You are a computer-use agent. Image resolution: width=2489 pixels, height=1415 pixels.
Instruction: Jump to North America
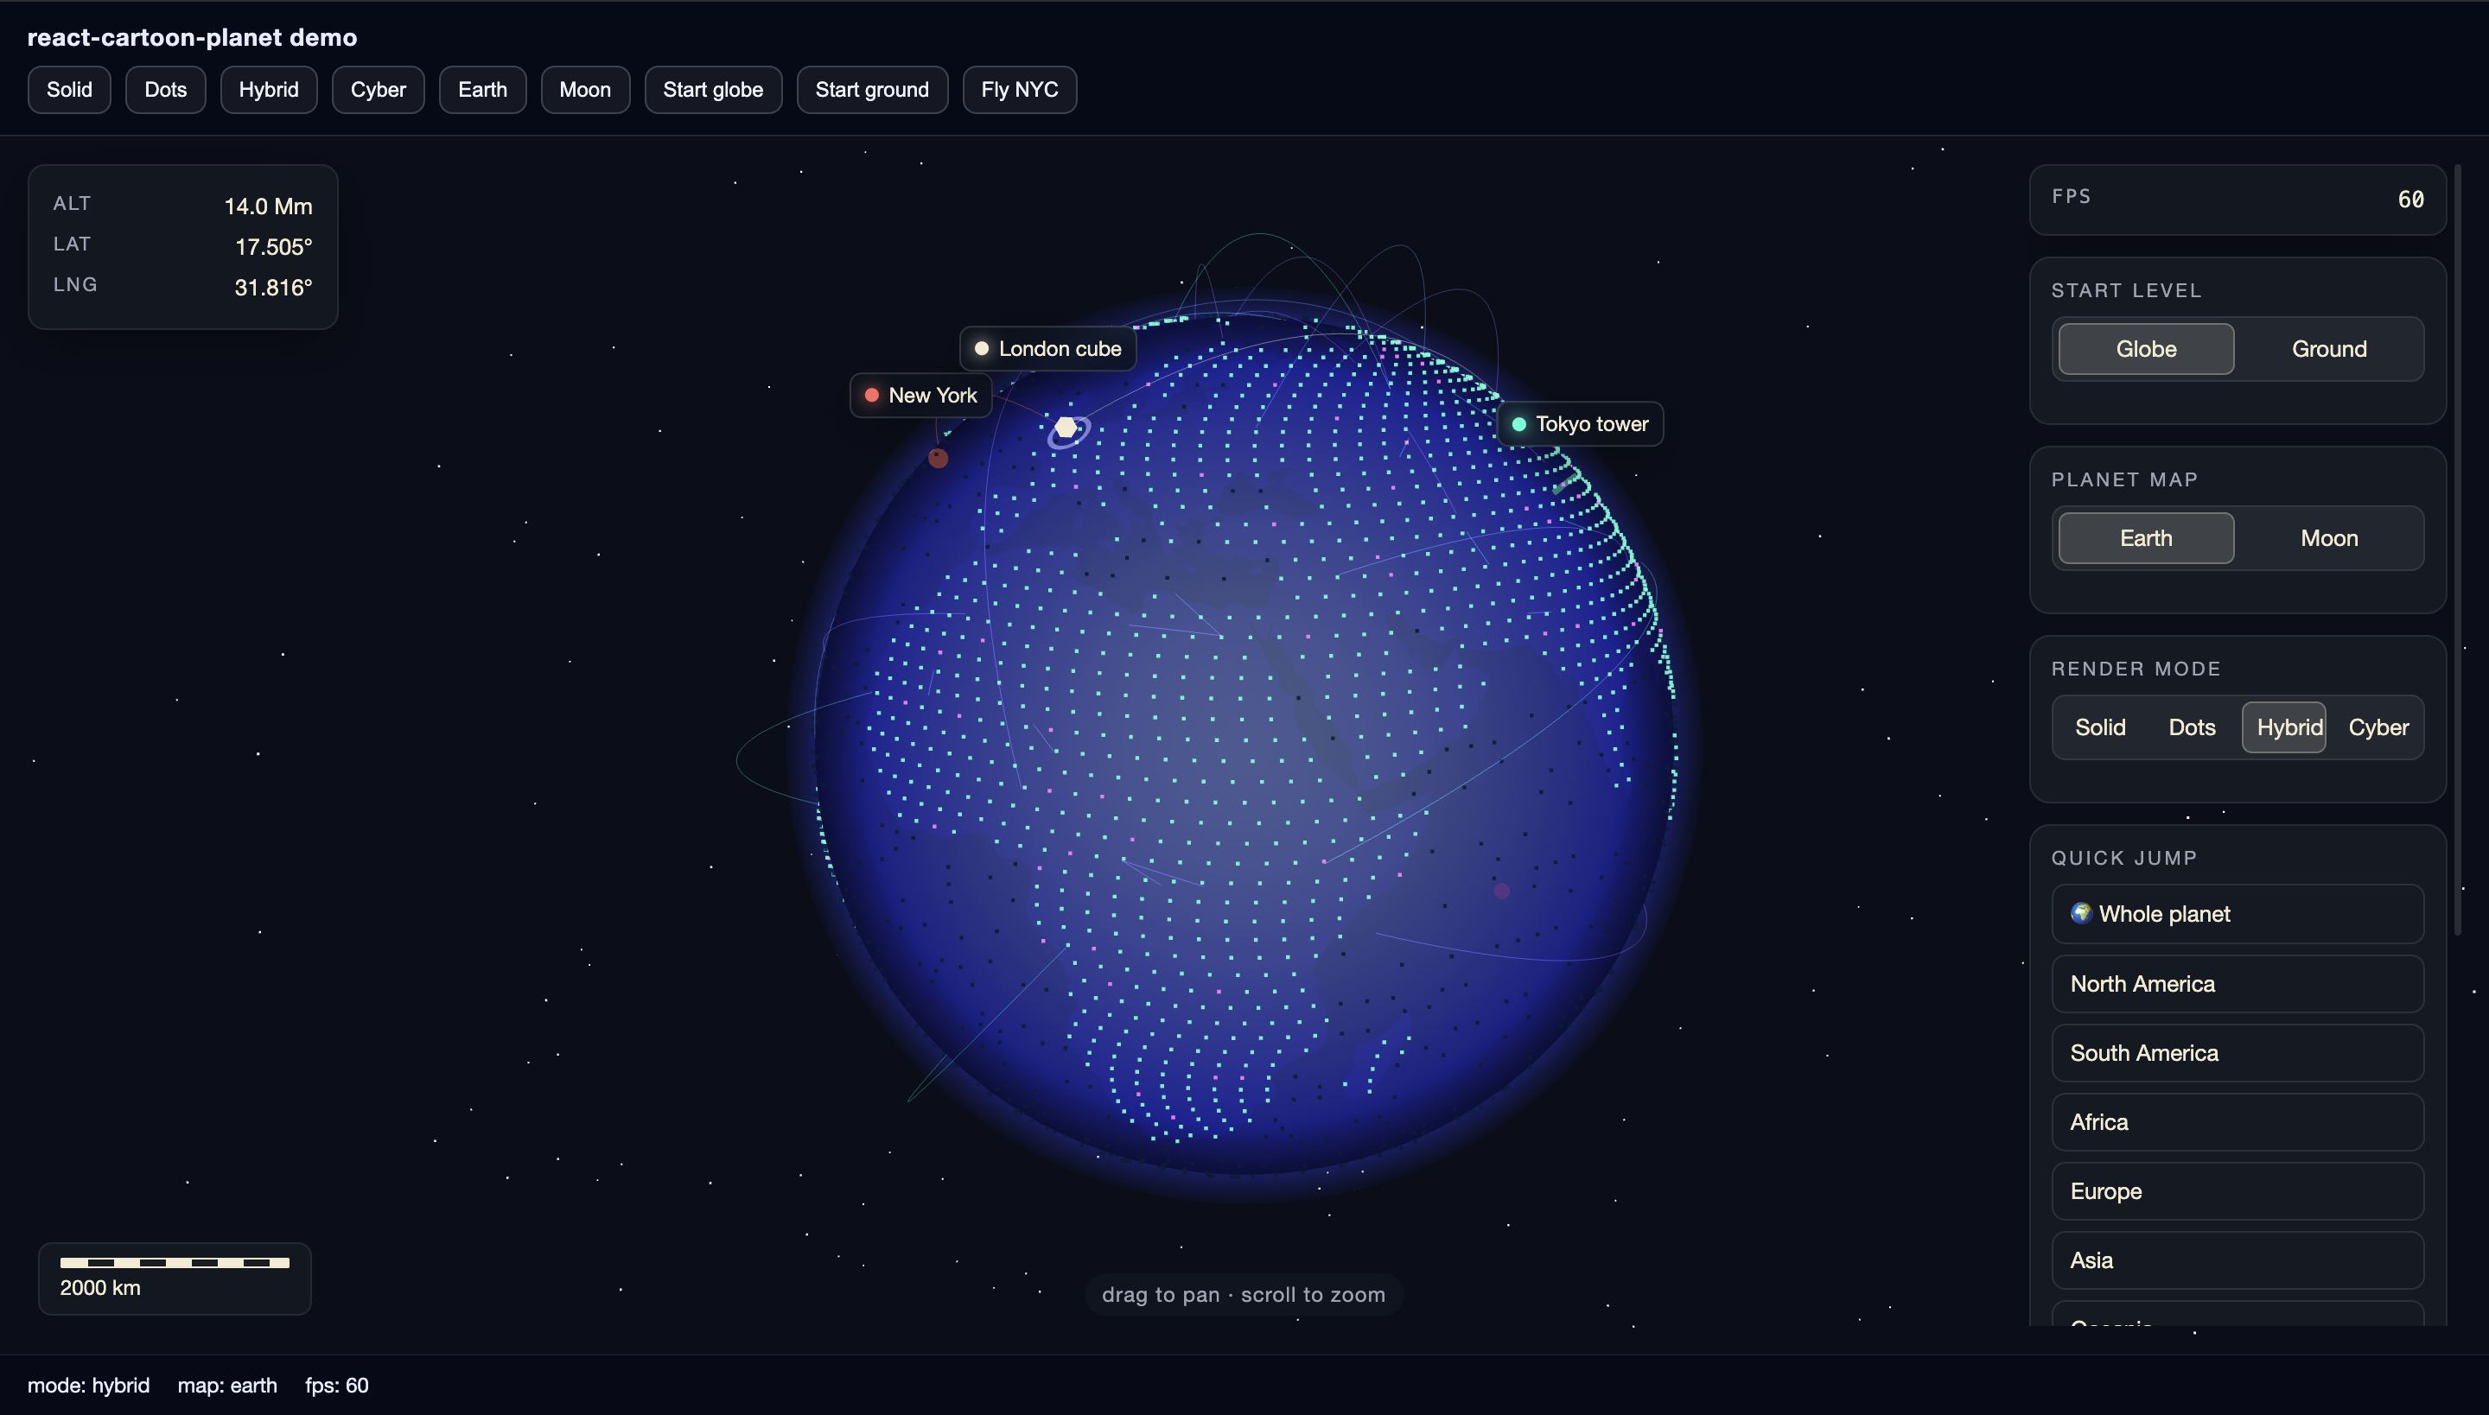click(2238, 983)
